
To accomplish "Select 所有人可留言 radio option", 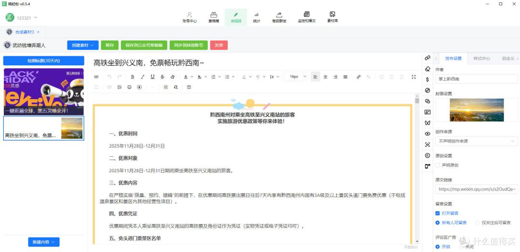I will 437,223.
